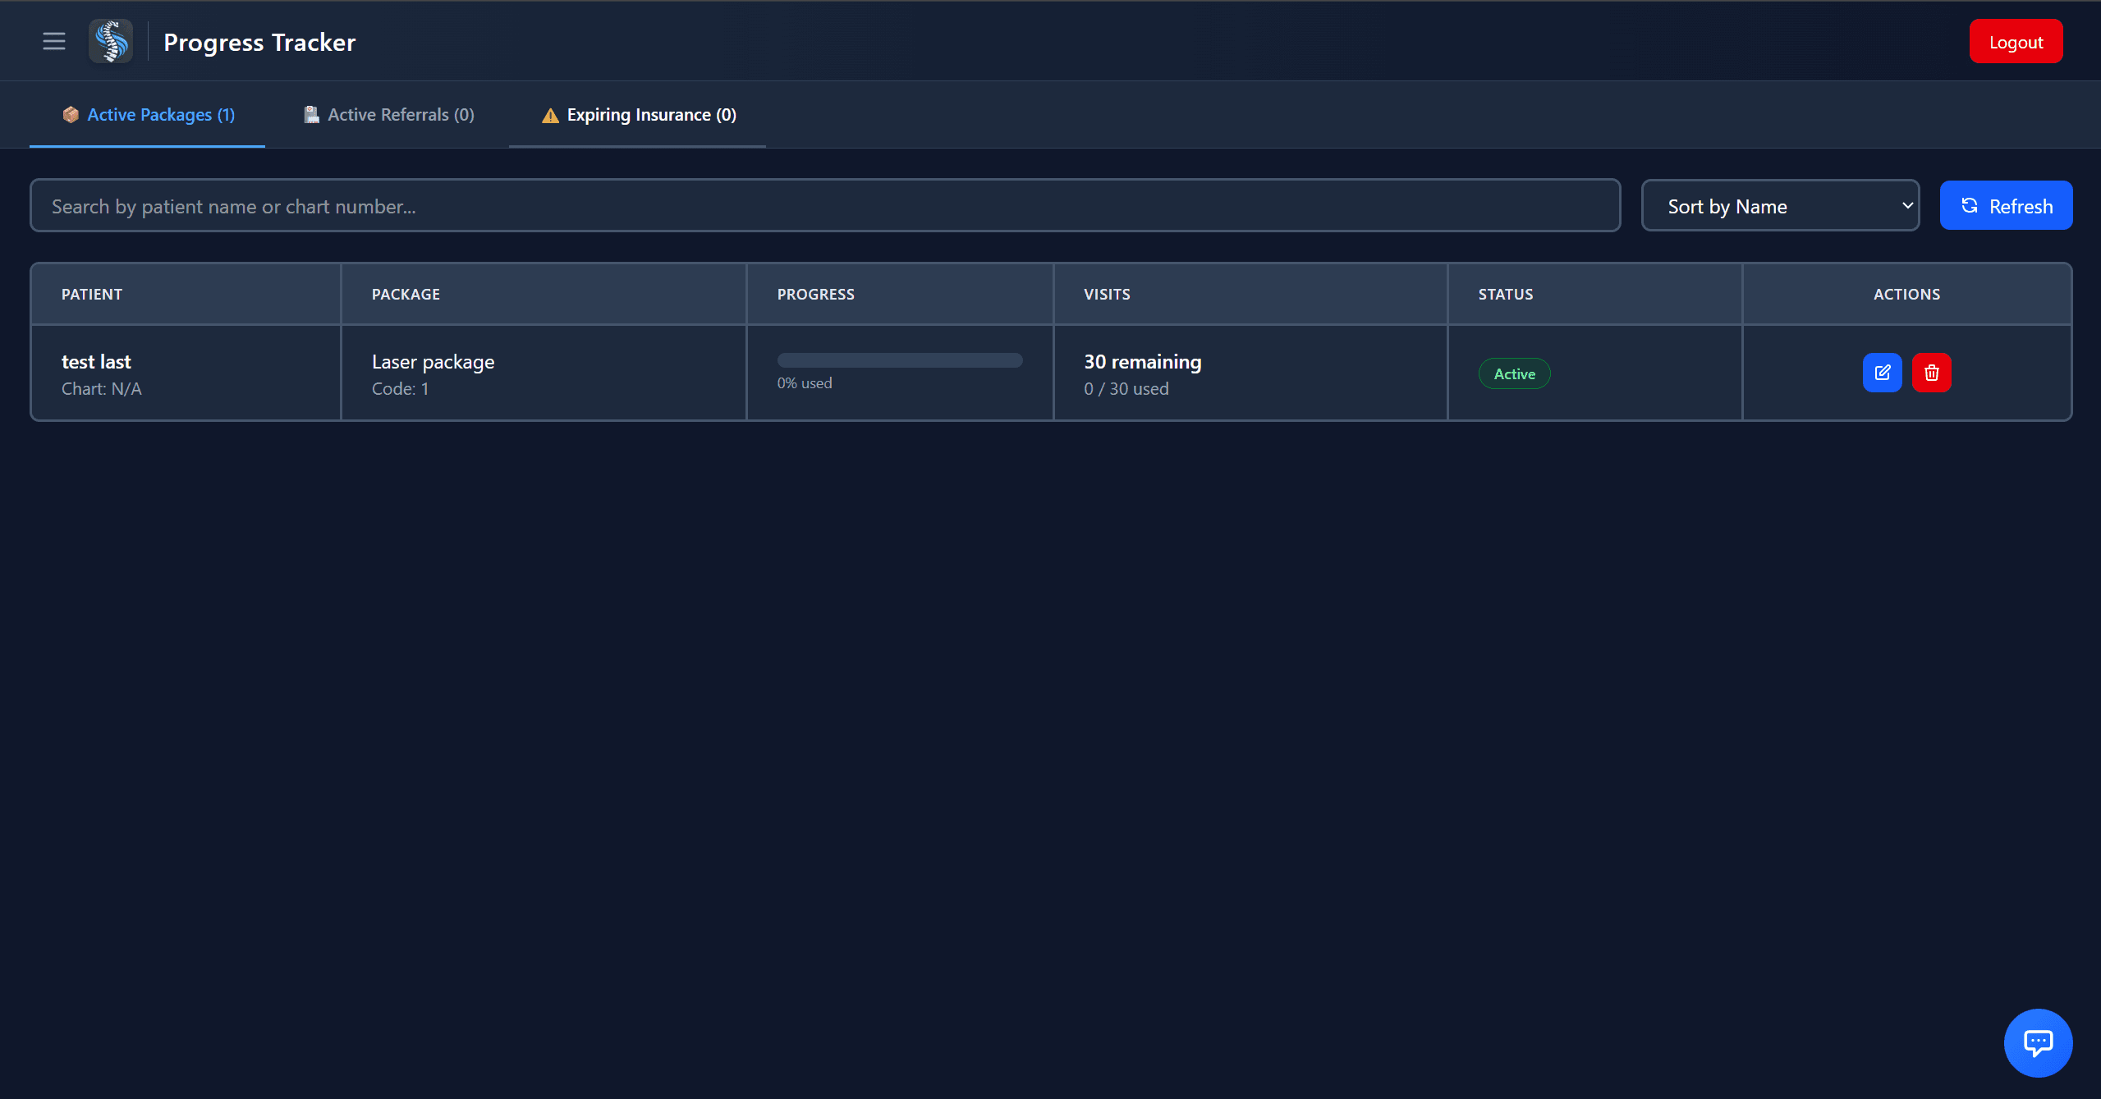Click the warning triangle on Expiring Insurance

click(x=549, y=115)
